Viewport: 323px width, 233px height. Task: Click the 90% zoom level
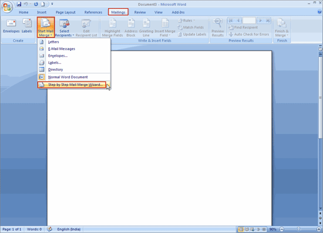point(272,229)
